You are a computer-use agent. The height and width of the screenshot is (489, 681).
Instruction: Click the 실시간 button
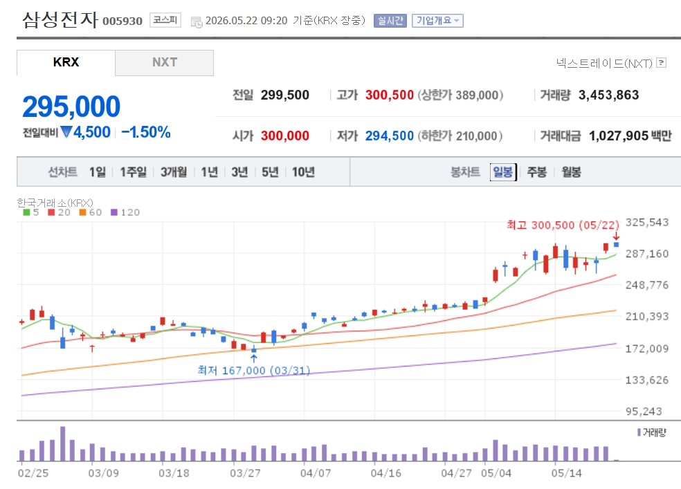pos(390,20)
